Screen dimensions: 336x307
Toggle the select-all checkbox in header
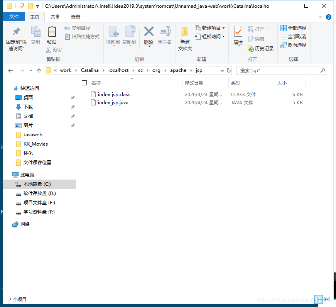coord(84,83)
